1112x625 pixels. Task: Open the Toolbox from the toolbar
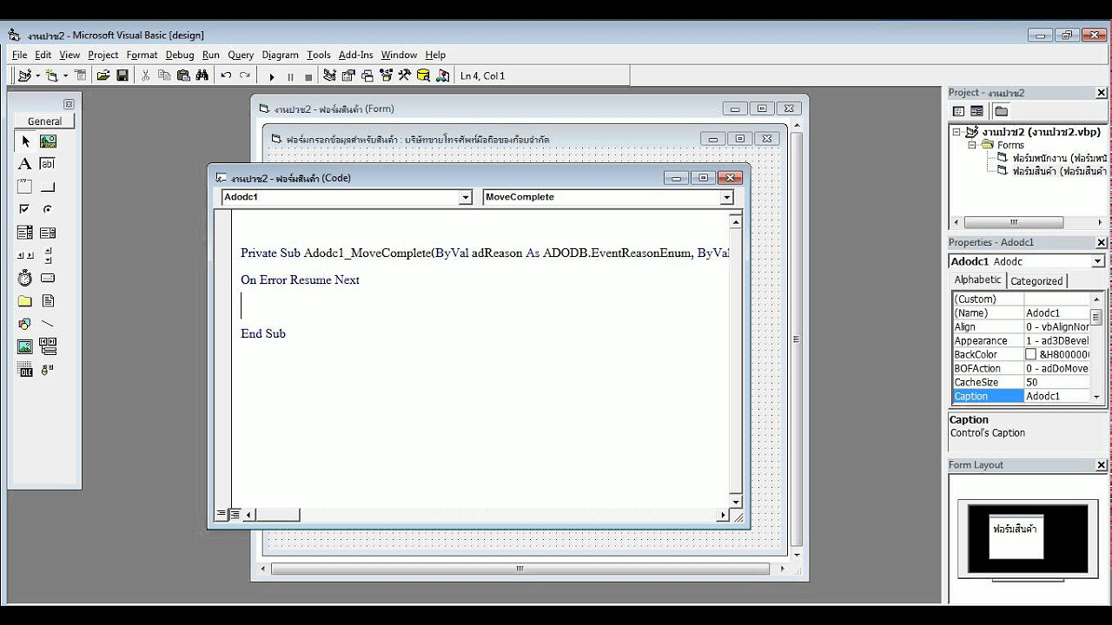tap(404, 76)
